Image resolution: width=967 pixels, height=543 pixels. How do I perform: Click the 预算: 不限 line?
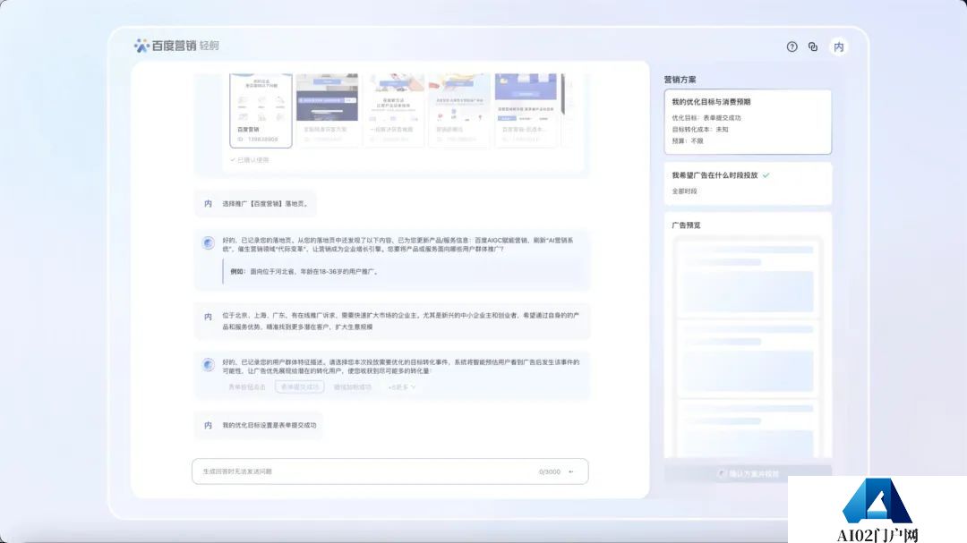tap(688, 141)
